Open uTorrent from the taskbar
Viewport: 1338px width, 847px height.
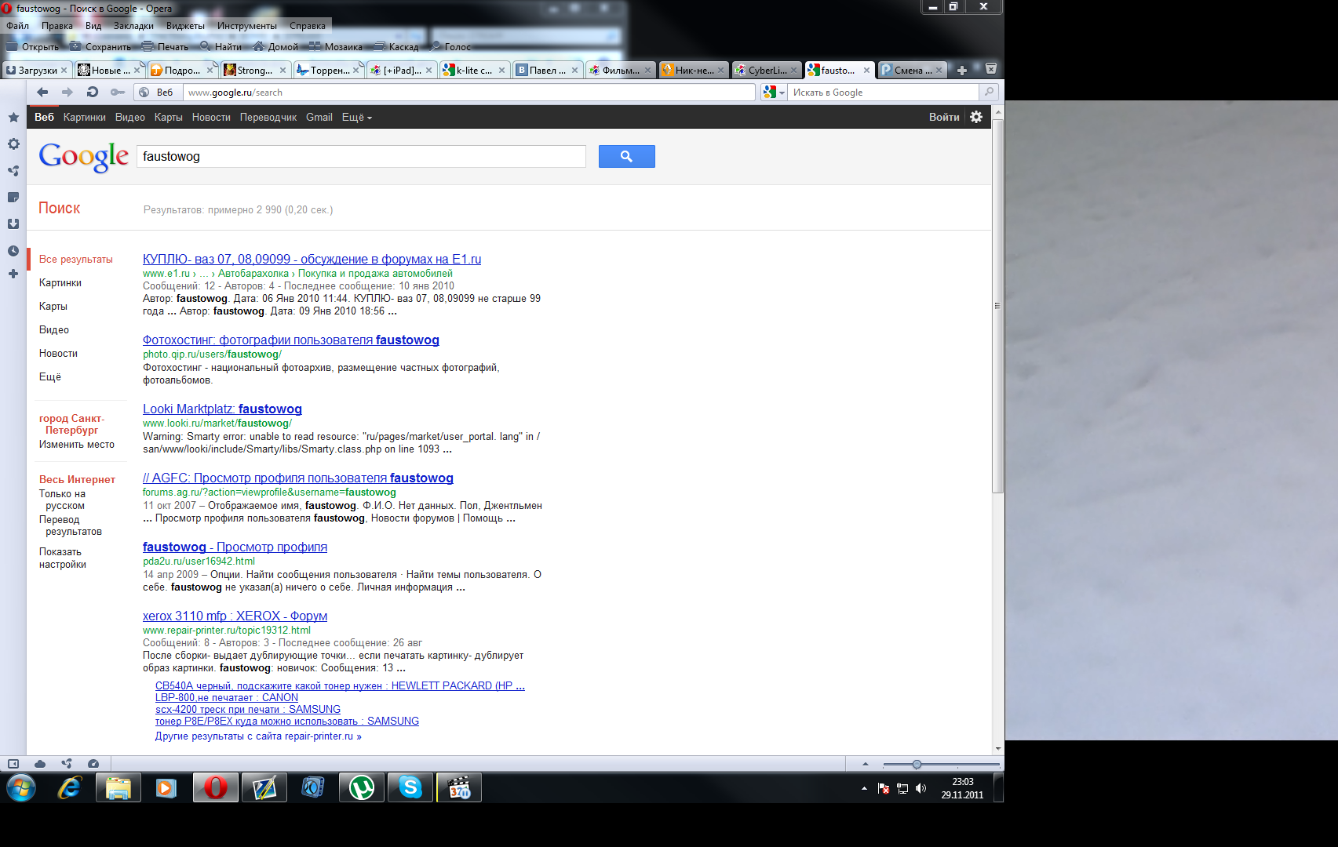click(362, 787)
